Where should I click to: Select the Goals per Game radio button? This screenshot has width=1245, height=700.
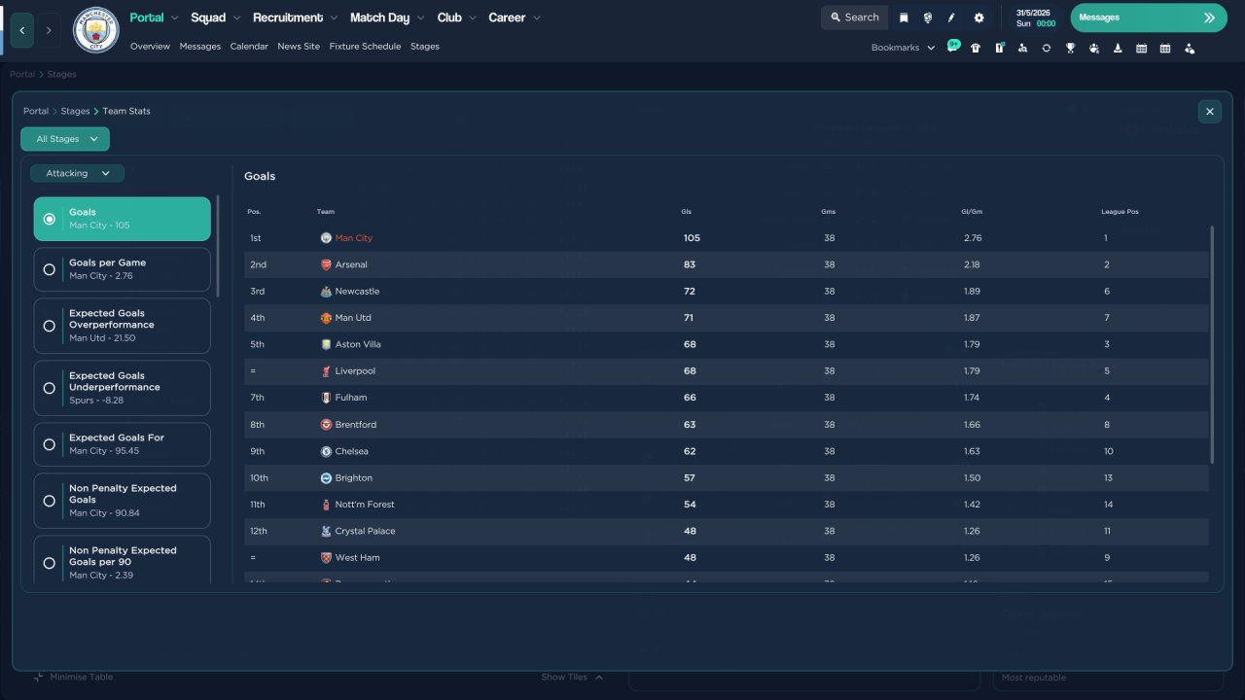[x=50, y=269]
